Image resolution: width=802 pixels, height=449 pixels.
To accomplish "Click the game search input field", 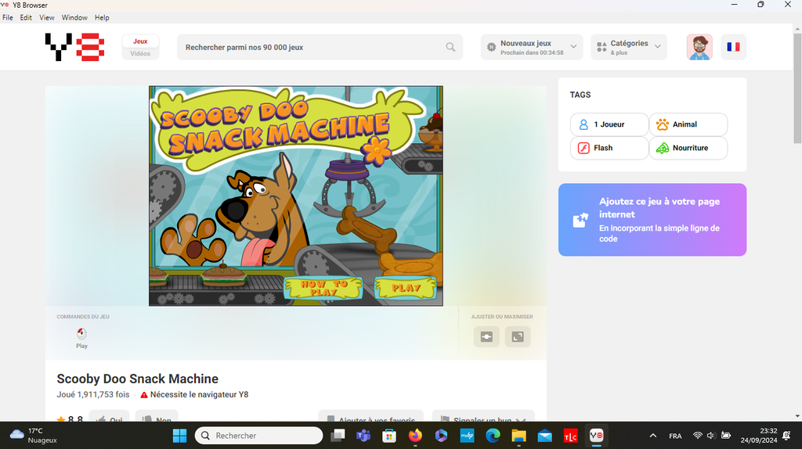I will 313,47.
